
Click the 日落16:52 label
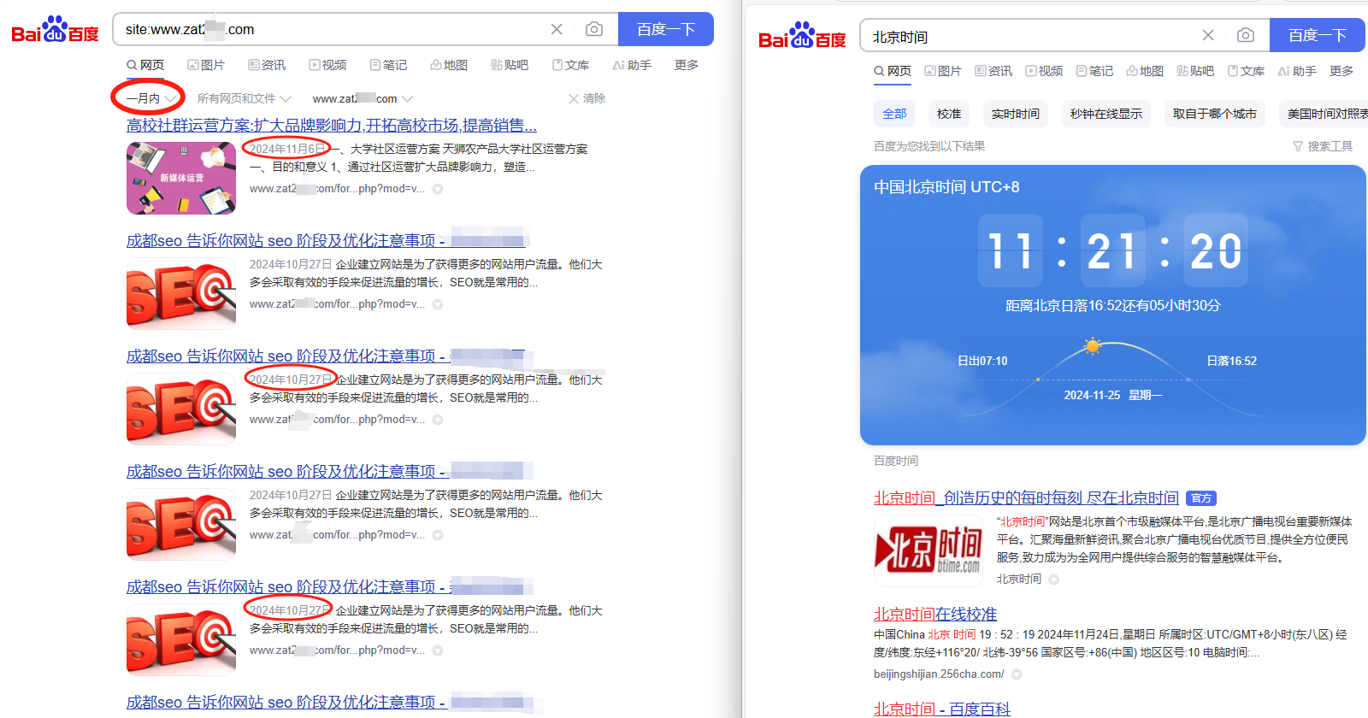[x=1232, y=361]
